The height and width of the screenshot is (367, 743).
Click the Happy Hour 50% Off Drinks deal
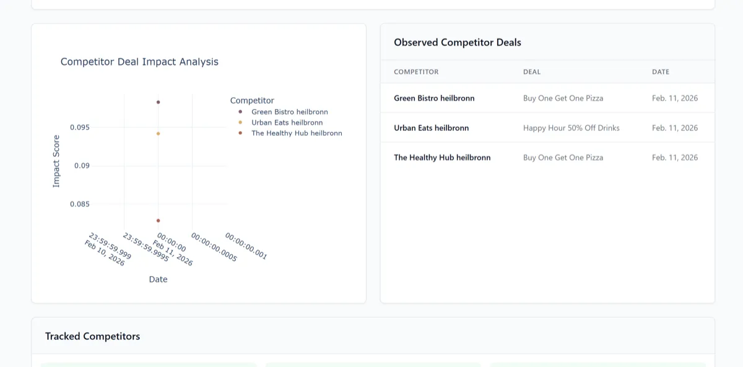(x=571, y=128)
